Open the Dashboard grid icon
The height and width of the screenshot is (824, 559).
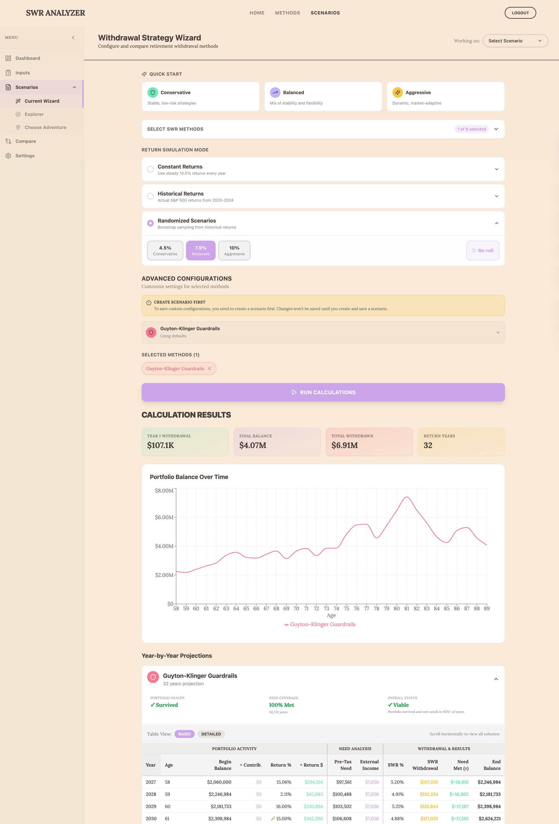coord(8,58)
